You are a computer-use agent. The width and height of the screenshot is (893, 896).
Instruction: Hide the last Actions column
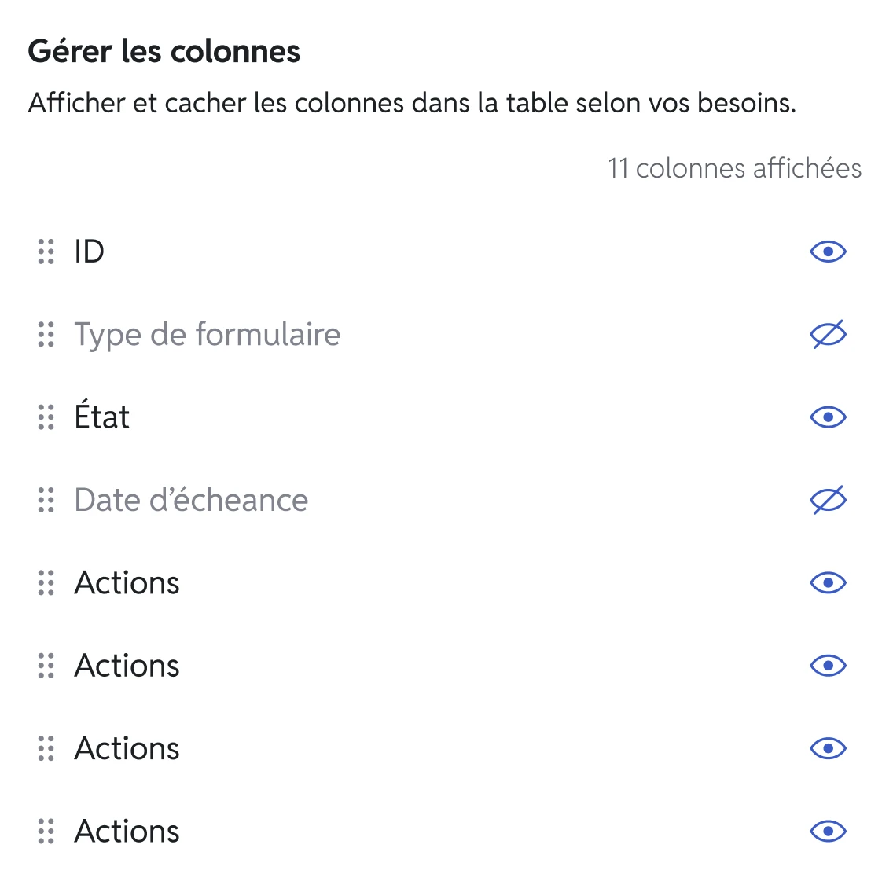828,832
